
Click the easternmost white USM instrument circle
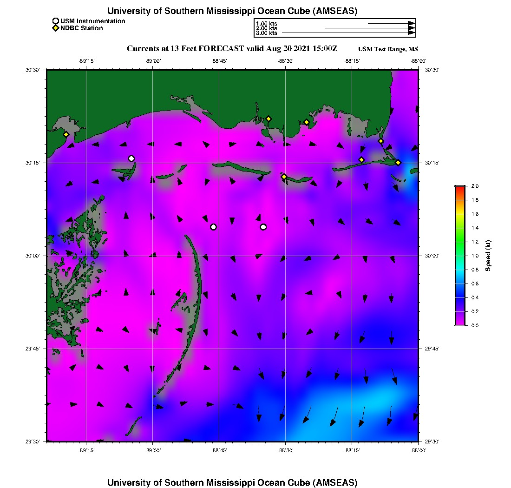click(x=263, y=227)
